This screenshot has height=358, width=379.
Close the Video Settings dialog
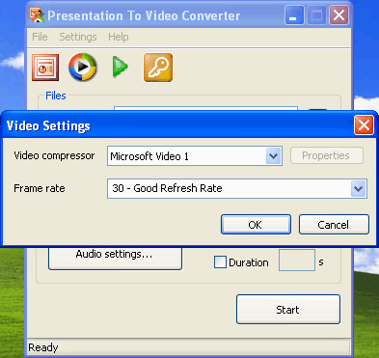click(x=364, y=125)
